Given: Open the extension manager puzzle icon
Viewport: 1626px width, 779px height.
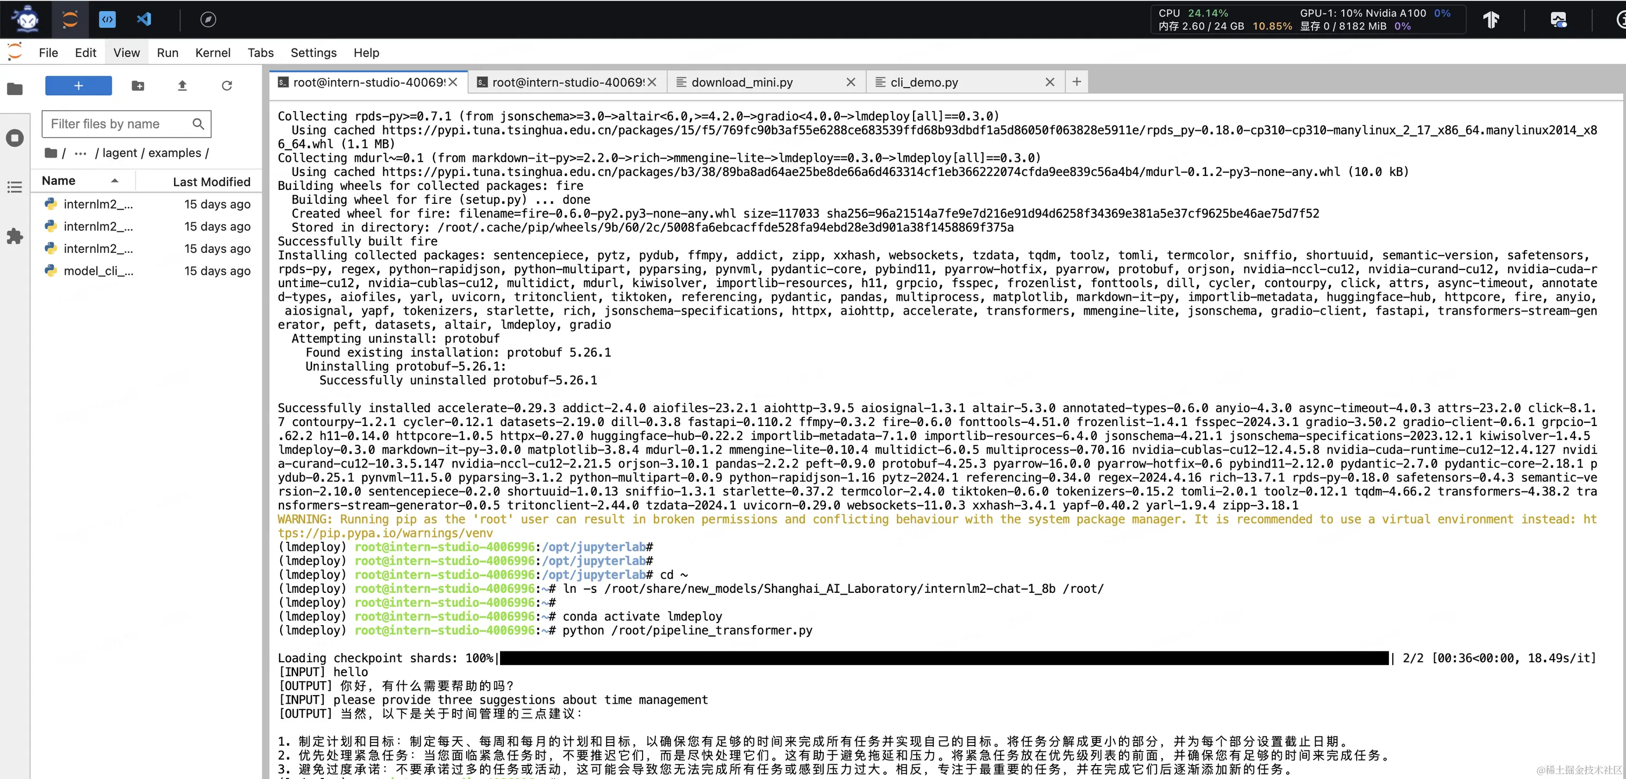Looking at the screenshot, I should click(15, 236).
